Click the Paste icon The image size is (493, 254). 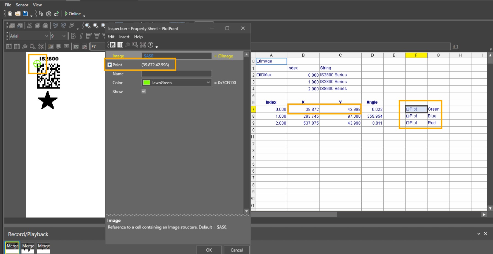coord(45,26)
